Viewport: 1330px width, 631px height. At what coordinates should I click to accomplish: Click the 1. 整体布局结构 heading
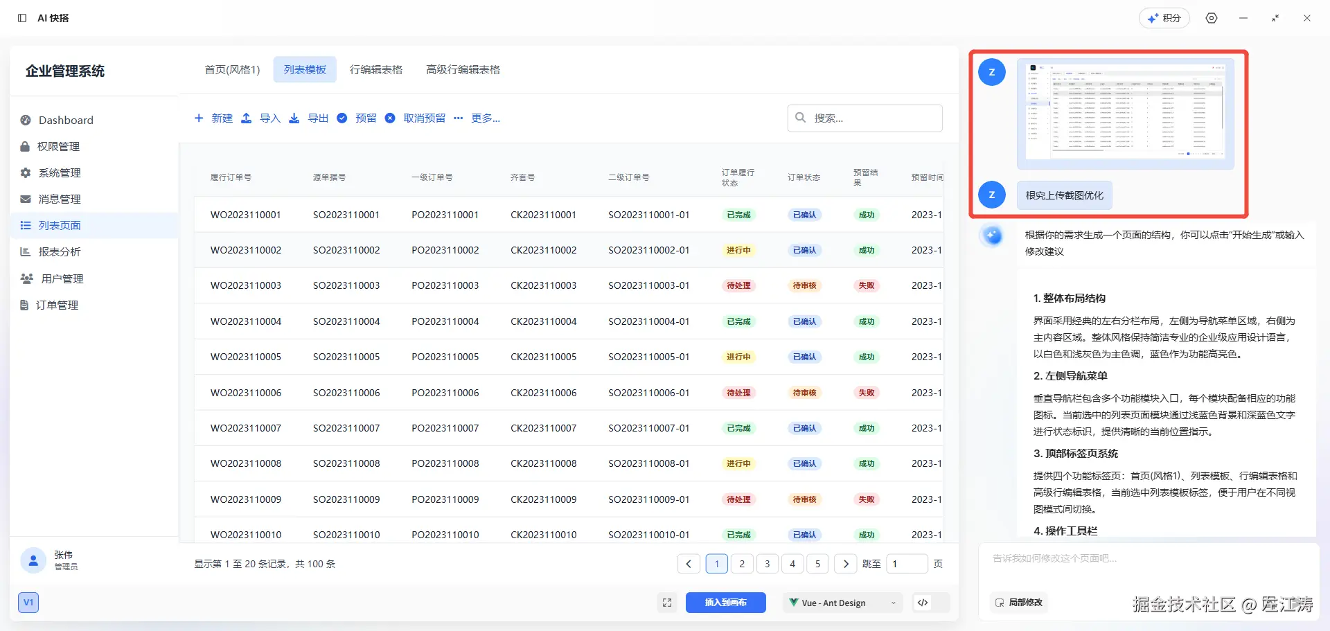(1070, 298)
